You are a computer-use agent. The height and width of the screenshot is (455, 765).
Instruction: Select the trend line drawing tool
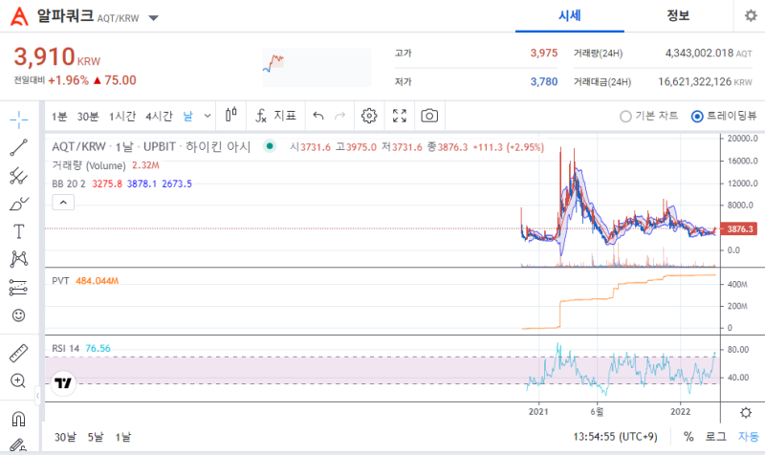pos(18,147)
